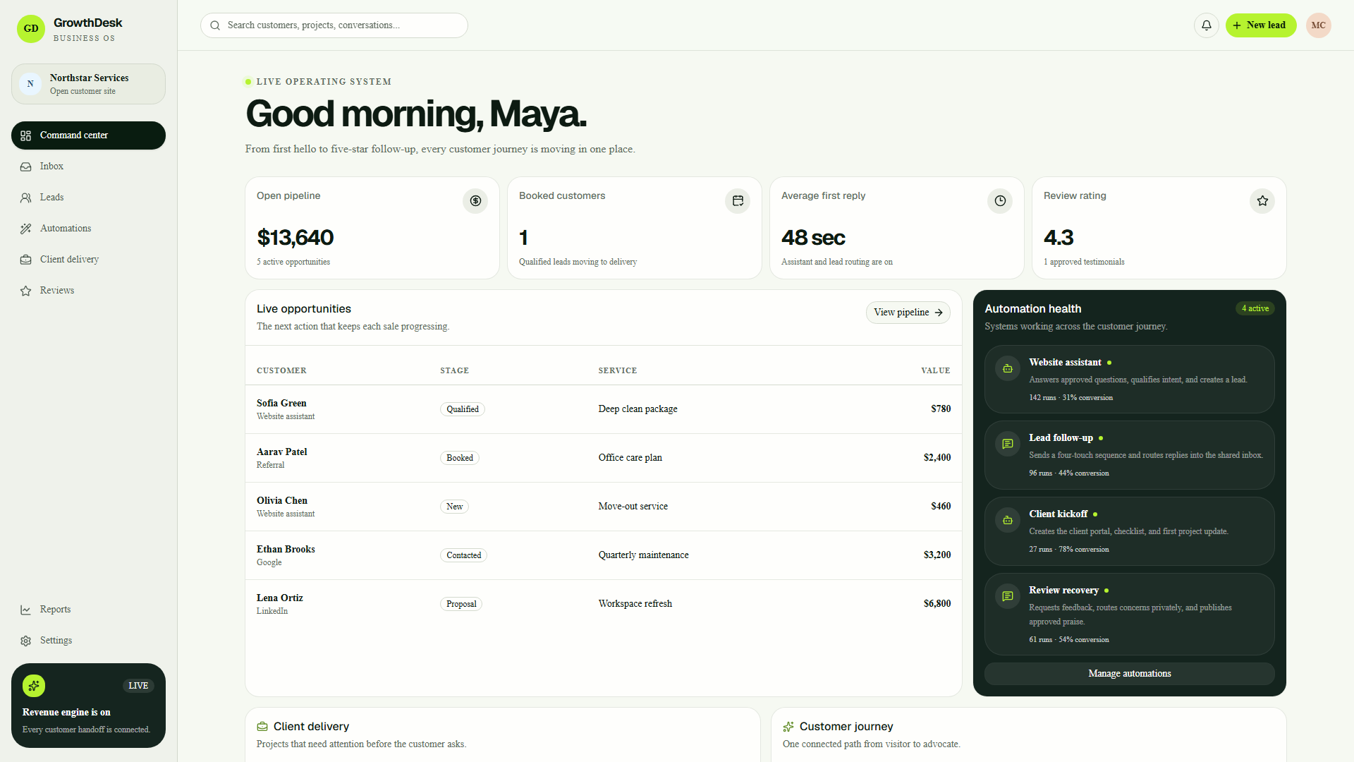Open the Website assistant automation card

tap(1129, 379)
